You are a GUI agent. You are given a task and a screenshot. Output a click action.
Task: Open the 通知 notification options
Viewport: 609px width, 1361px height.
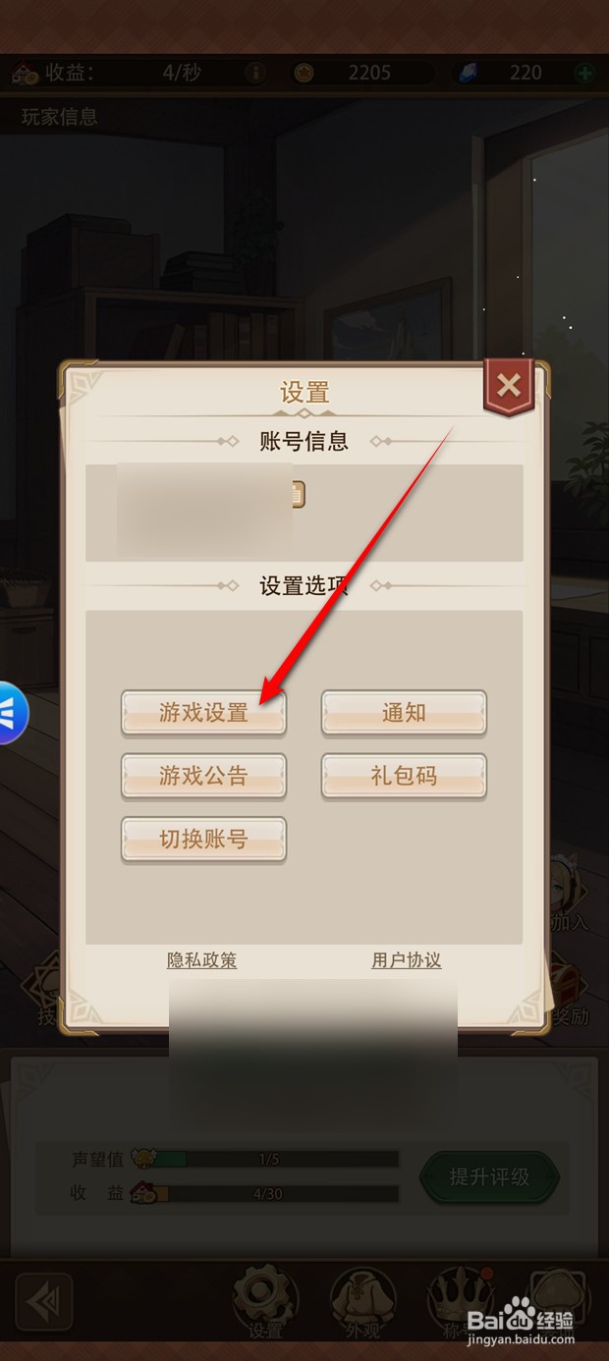coord(404,714)
